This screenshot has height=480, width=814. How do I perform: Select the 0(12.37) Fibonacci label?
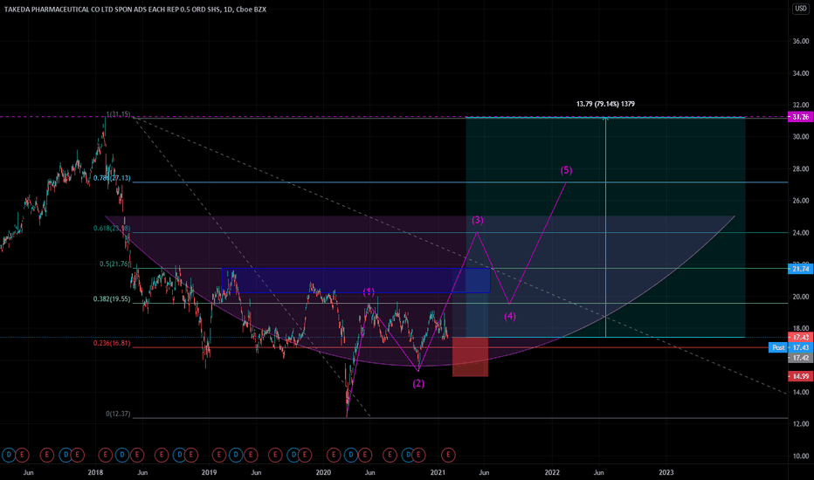tap(119, 414)
